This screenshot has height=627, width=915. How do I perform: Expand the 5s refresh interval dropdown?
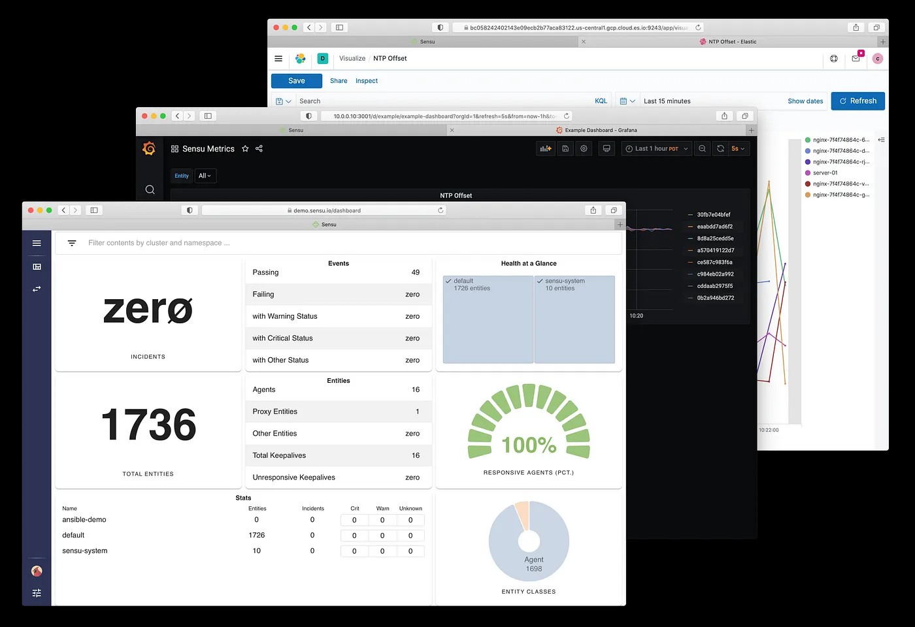pyautogui.click(x=738, y=149)
